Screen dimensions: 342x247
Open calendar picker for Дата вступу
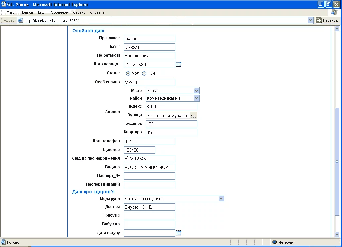pos(179,233)
